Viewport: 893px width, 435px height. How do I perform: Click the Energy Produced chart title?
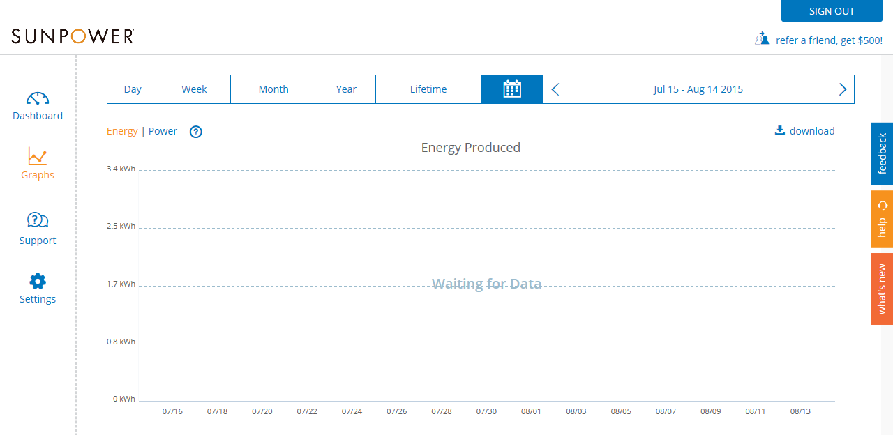point(471,148)
